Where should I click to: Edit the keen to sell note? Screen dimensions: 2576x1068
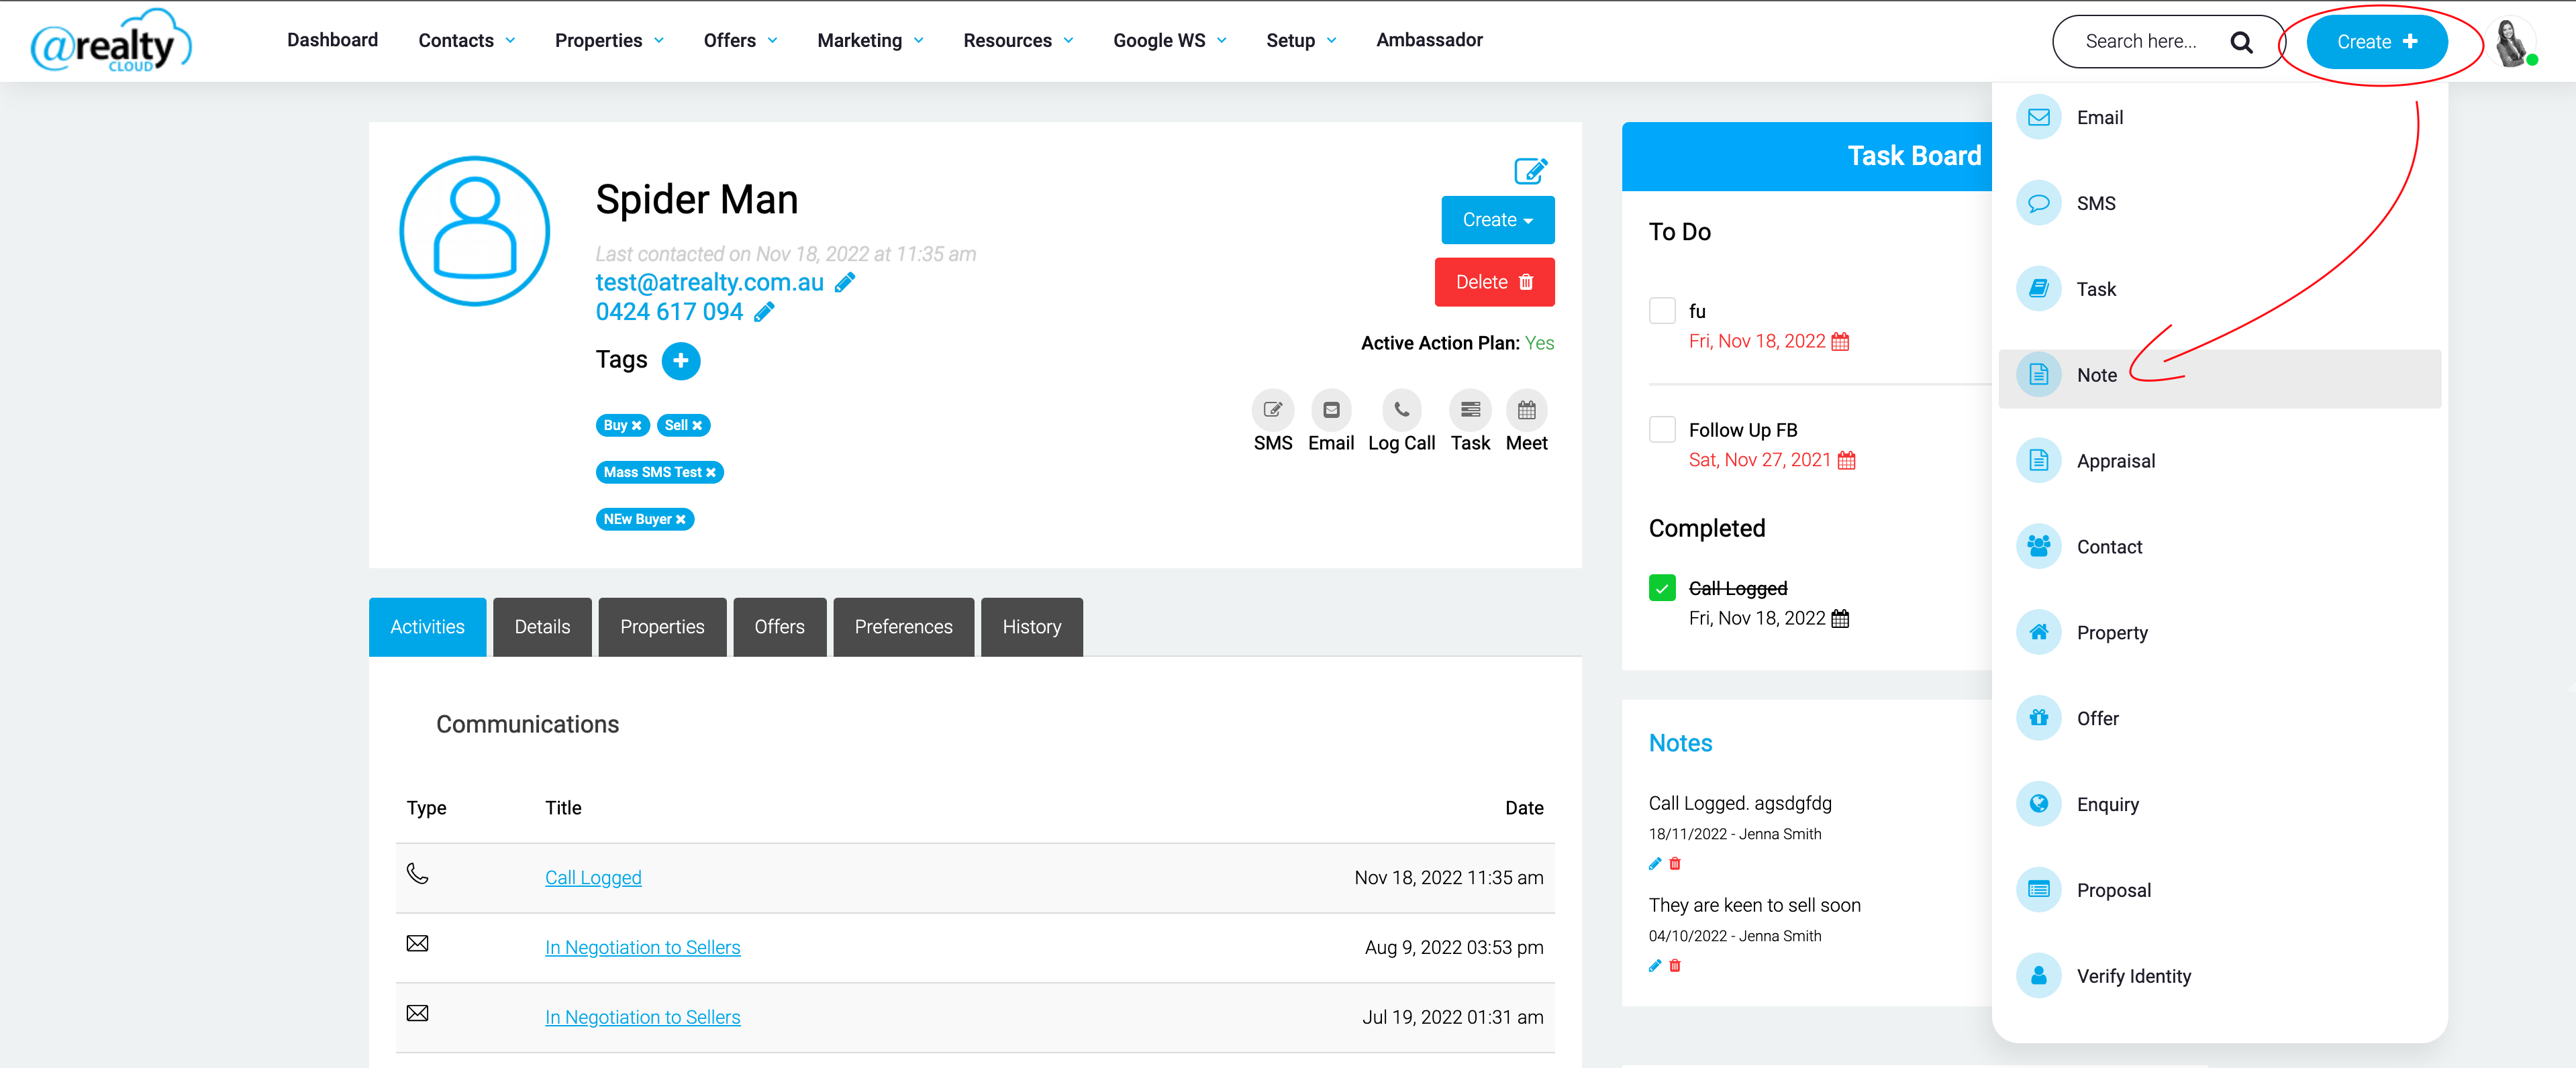[1655, 966]
